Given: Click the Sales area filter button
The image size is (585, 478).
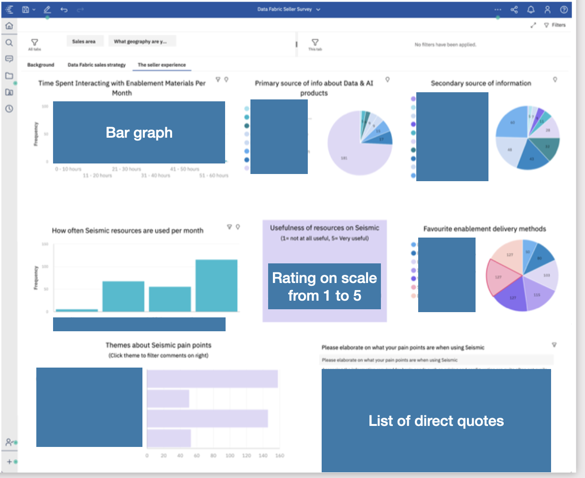Looking at the screenshot, I should [84, 42].
